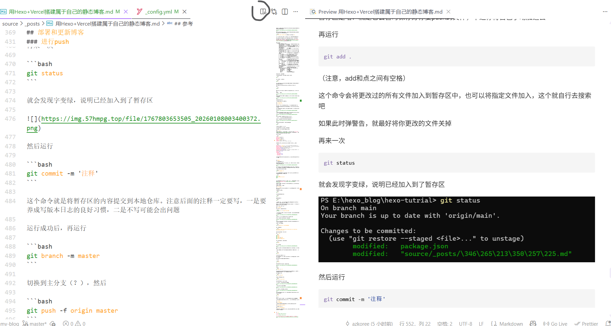The image size is (611, 326).
Task: Open preview pane more actions menu
Action: (x=605, y=12)
